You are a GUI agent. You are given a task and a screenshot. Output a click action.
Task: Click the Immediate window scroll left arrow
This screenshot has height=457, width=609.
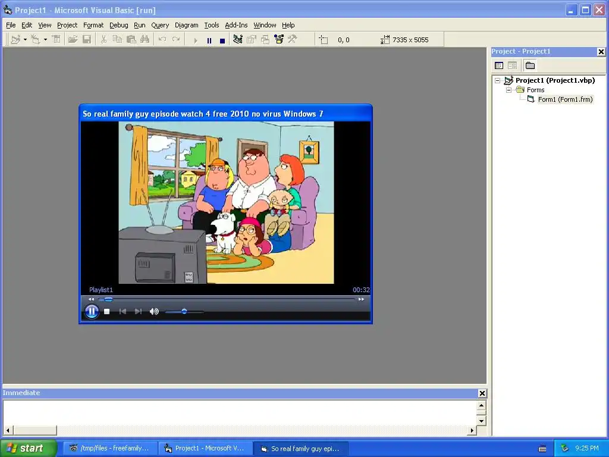pyautogui.click(x=8, y=430)
